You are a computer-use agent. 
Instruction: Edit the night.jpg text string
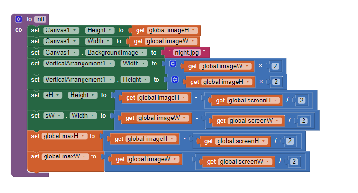(187, 53)
